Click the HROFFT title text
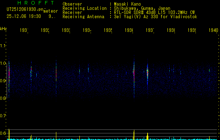Screen dimensions: 220x140 tap(30, 3)
